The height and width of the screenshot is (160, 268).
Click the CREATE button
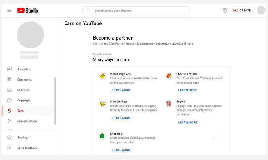(x=242, y=11)
